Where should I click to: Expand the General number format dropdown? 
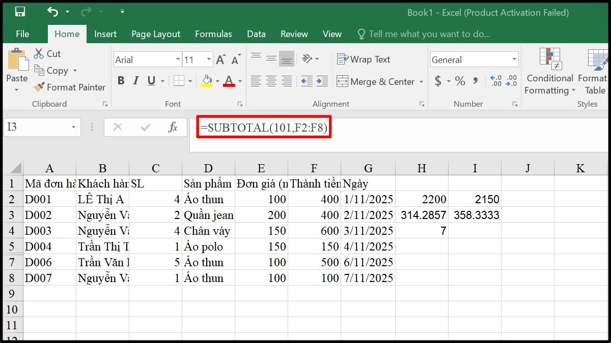514,60
